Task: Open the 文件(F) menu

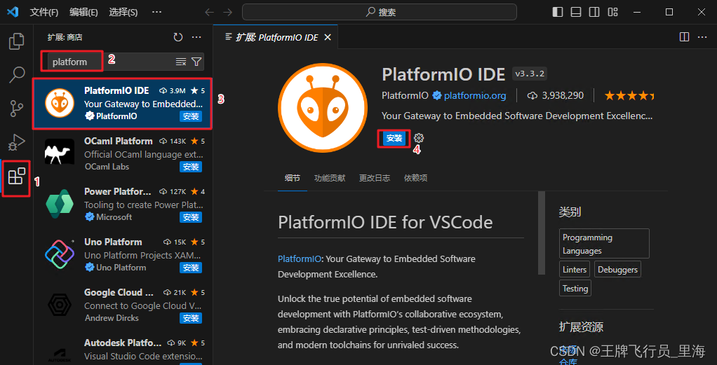Action: coord(44,13)
